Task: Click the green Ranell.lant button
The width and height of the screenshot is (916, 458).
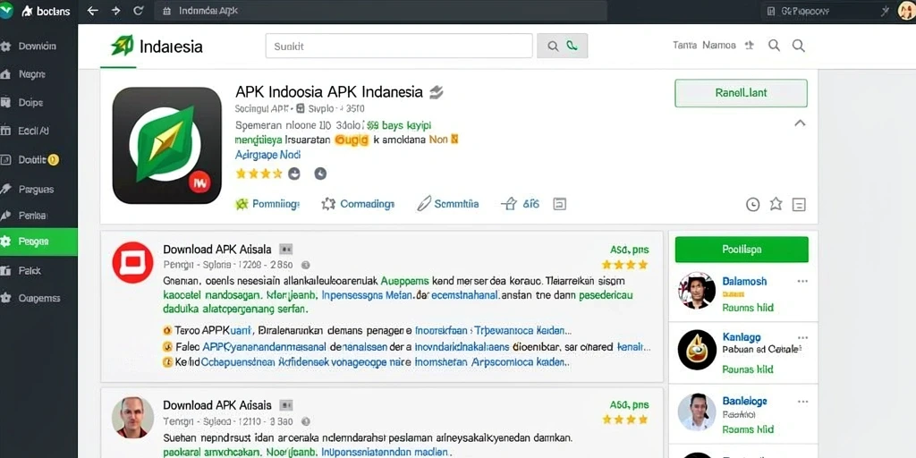Action: (x=741, y=93)
